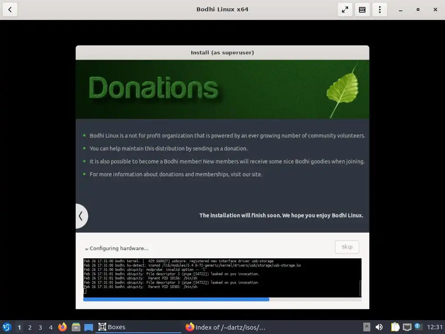The image size is (445, 334).
Task: Go to the previous installer slide
Action: (81, 216)
